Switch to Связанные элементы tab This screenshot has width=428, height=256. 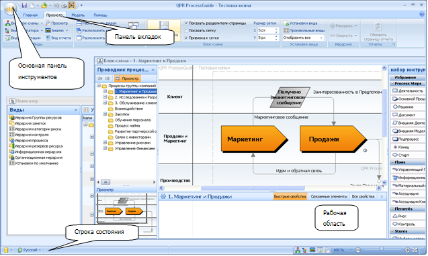pyautogui.click(x=329, y=196)
